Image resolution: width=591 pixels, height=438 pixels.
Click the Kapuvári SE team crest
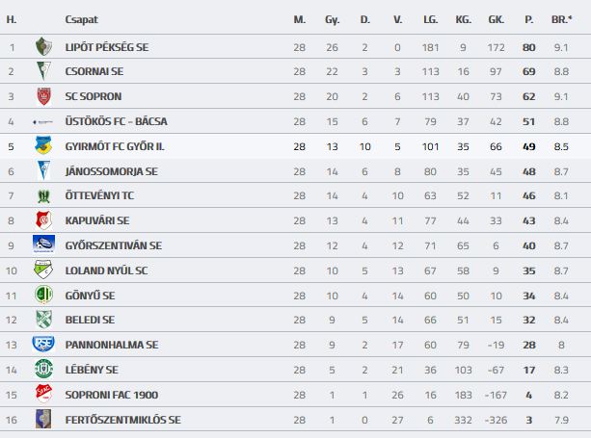click(43, 220)
